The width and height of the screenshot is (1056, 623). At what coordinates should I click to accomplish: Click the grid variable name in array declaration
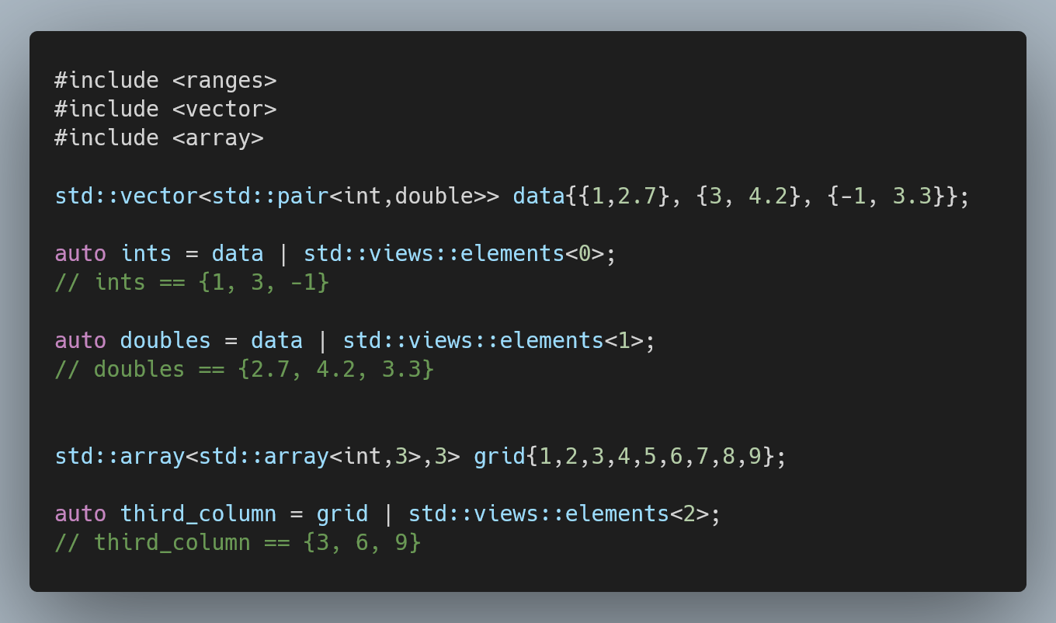click(x=499, y=456)
